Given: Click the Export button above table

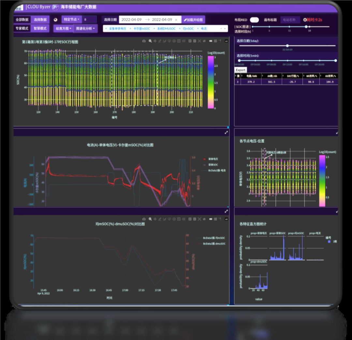Looking at the screenshot, I should click(x=241, y=70).
